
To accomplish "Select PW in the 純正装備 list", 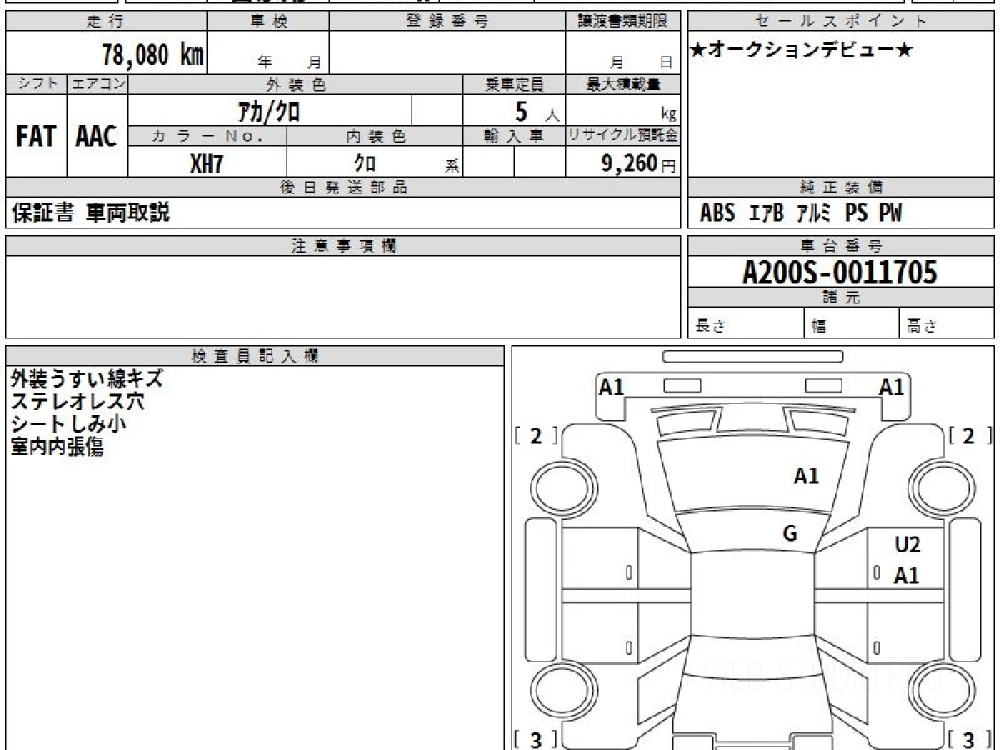I will (x=891, y=213).
